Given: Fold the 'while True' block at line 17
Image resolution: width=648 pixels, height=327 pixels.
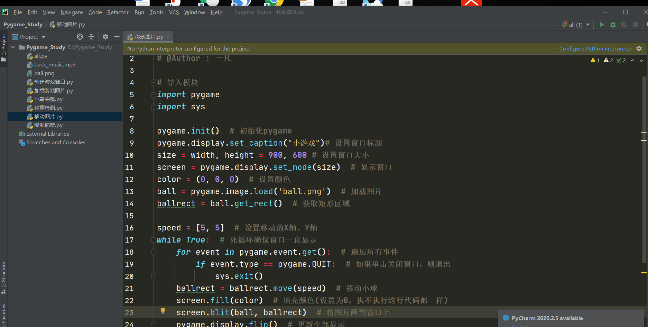Looking at the screenshot, I should pos(154,240).
